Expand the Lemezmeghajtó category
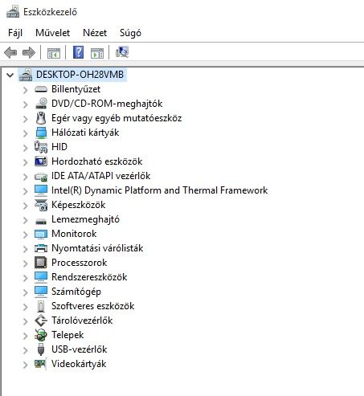Screen dimensions: 364x396 tap(25, 220)
